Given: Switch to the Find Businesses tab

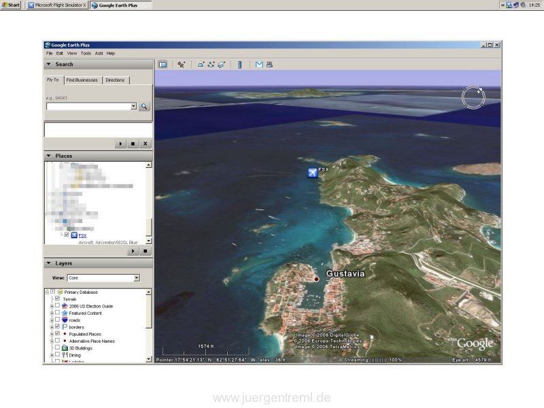Looking at the screenshot, I should [x=82, y=80].
